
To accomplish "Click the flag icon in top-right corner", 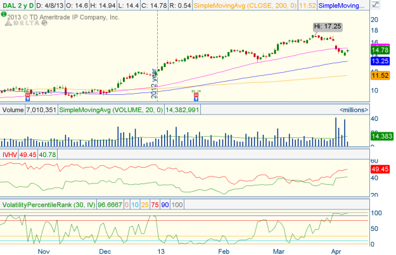I will click(x=374, y=6).
